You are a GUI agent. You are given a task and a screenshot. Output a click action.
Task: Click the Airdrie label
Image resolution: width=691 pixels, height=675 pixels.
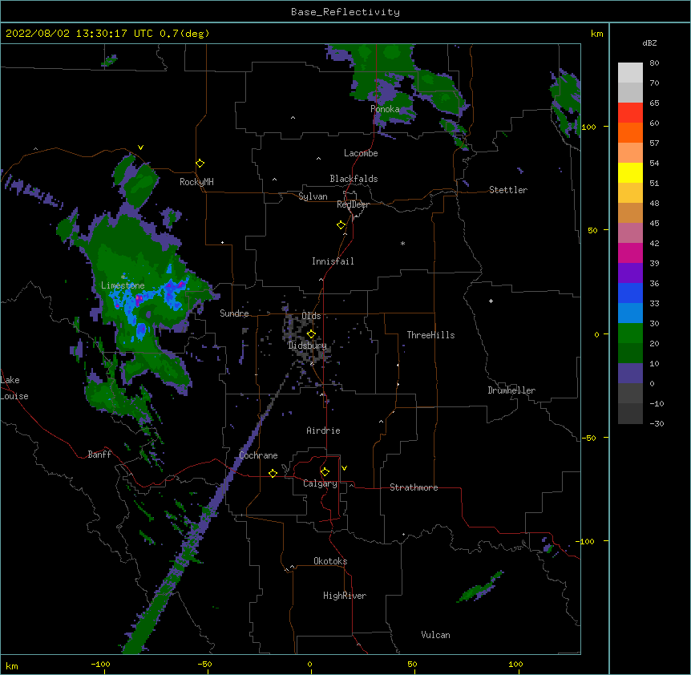pyautogui.click(x=323, y=430)
